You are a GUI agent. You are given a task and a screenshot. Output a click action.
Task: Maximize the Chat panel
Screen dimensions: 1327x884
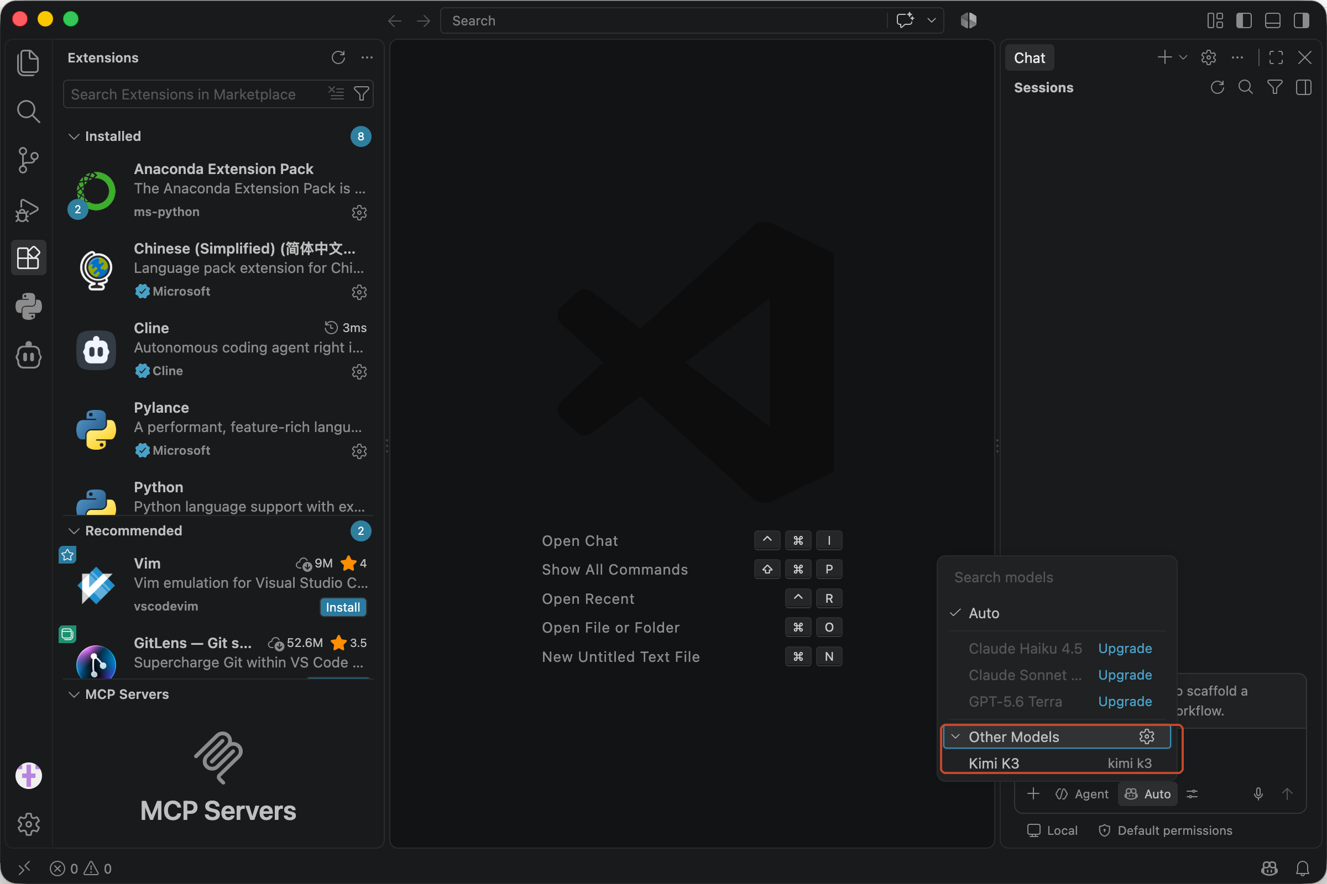coord(1276,57)
